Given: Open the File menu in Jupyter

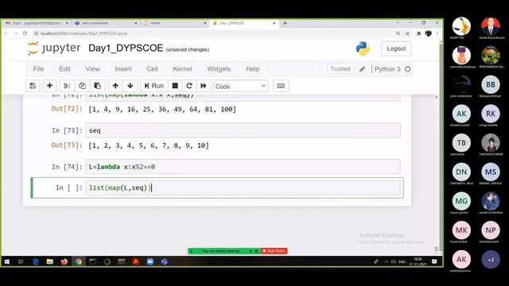Looking at the screenshot, I should point(38,69).
